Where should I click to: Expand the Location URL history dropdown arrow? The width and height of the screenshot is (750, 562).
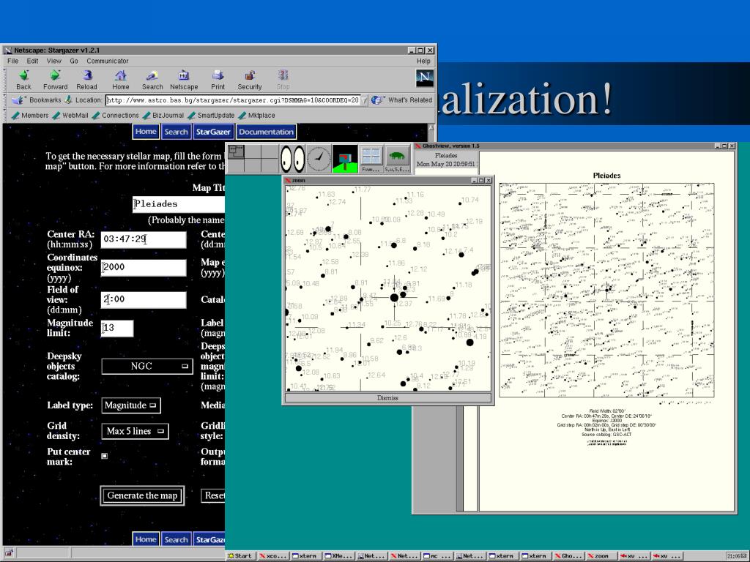point(364,100)
